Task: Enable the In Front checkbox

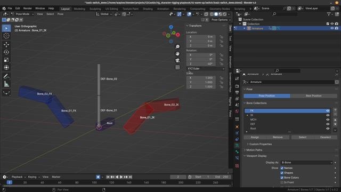Action: (282, 182)
